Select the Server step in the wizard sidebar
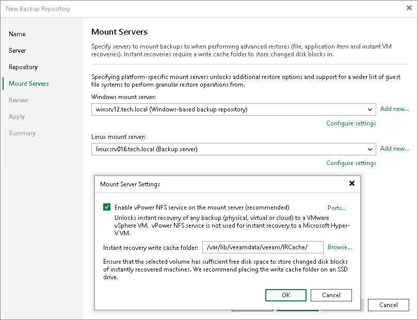Image resolution: width=418 pixels, height=320 pixels. [x=18, y=51]
